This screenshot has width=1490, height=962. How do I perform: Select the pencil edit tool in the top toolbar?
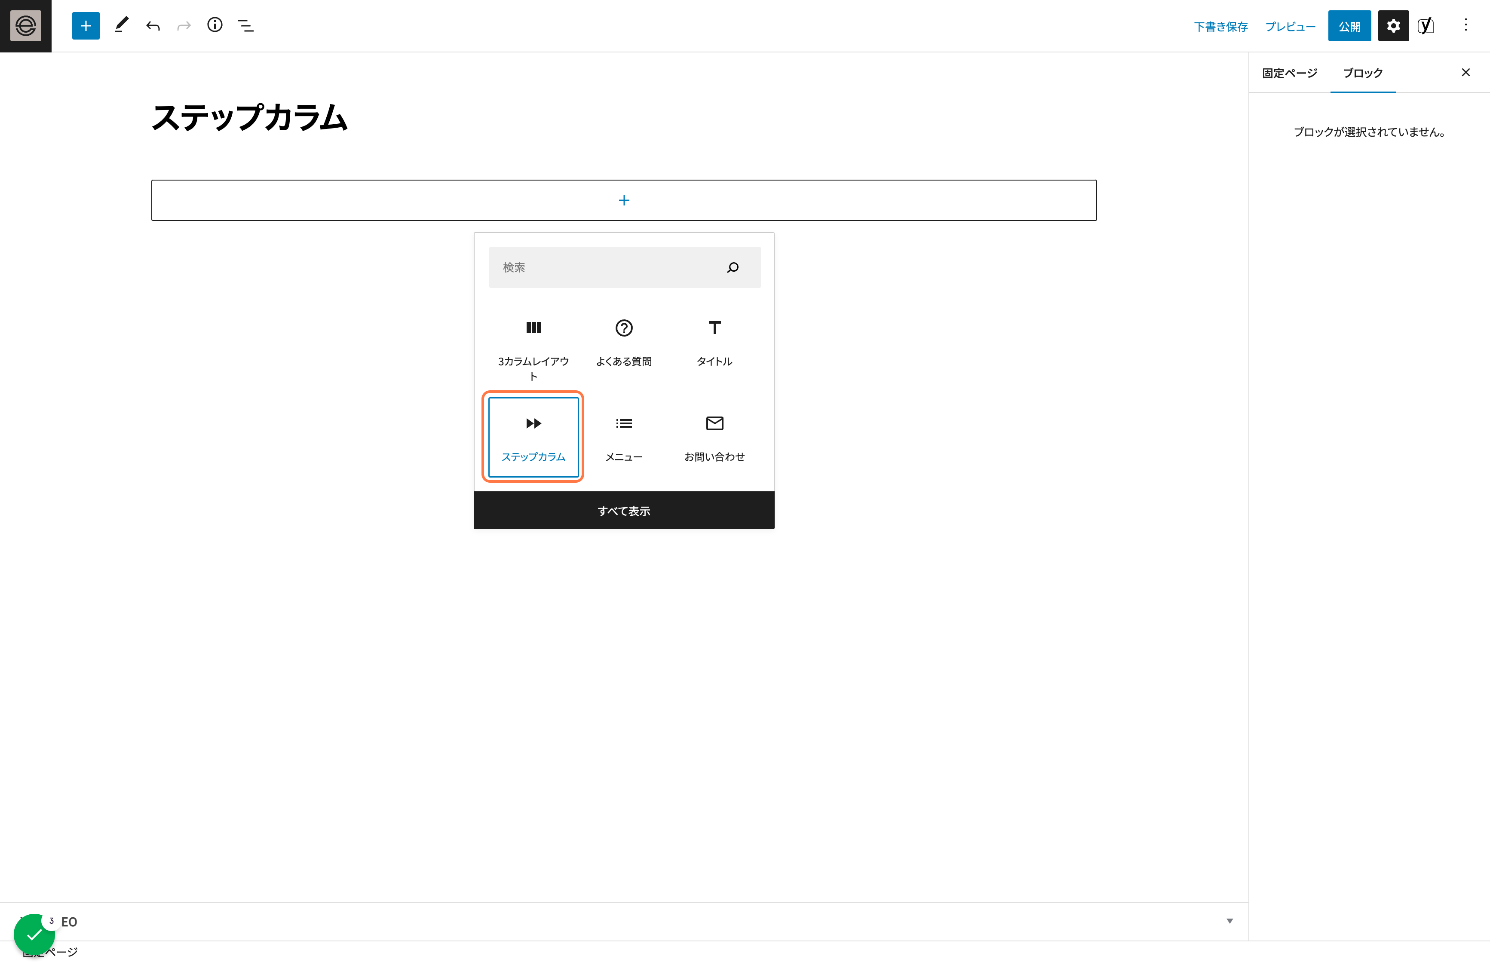(x=122, y=25)
